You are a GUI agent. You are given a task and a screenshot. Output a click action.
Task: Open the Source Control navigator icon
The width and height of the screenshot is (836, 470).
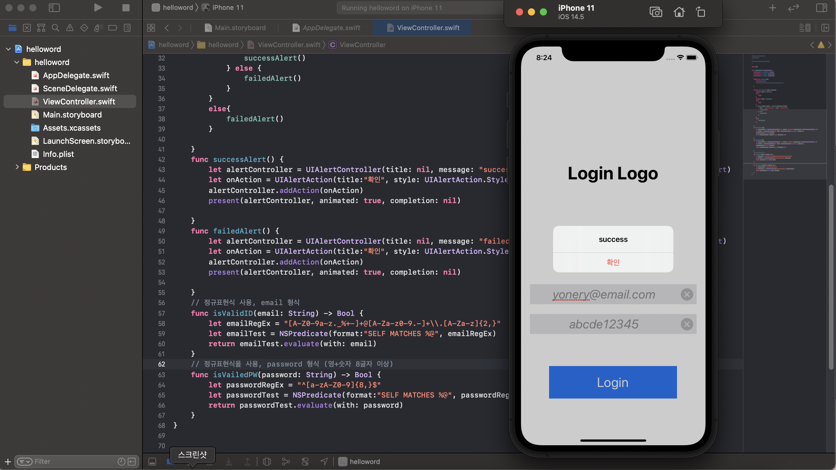point(27,28)
